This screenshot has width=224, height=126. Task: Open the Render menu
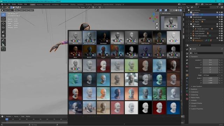pos(14,4)
